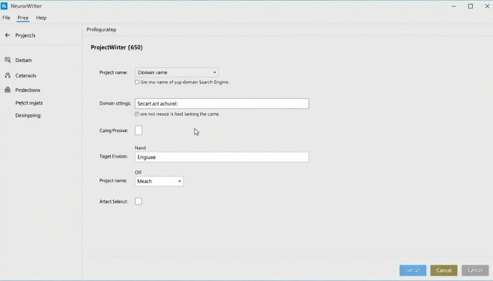Check the Artact Selecct box
The height and width of the screenshot is (281, 493).
click(138, 201)
